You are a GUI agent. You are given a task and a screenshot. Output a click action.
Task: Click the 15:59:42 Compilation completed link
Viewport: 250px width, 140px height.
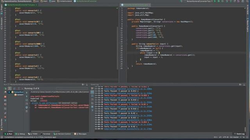click(x=128, y=107)
